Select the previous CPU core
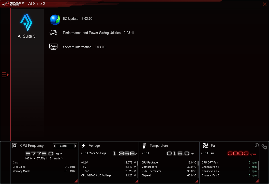Viewport: 269px width, 184px height. tap(55, 146)
